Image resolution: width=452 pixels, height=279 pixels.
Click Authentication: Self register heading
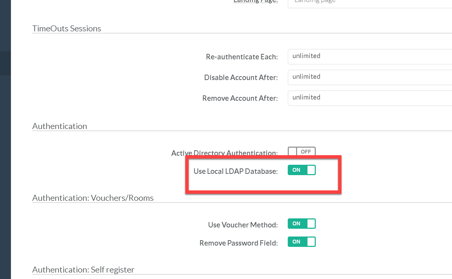point(83,270)
